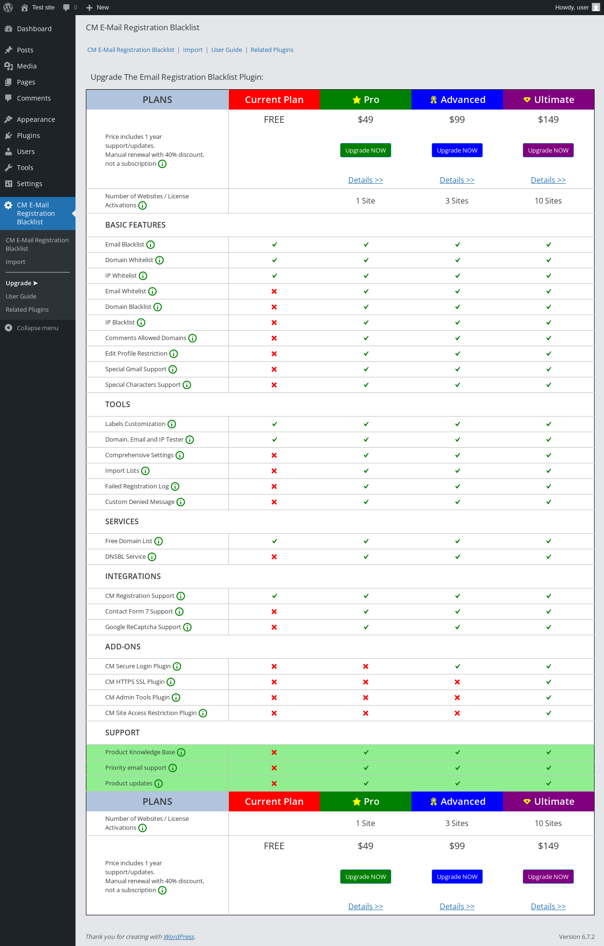
Task: Open Related Plugins in the sidebar submenu
Action: tap(27, 310)
